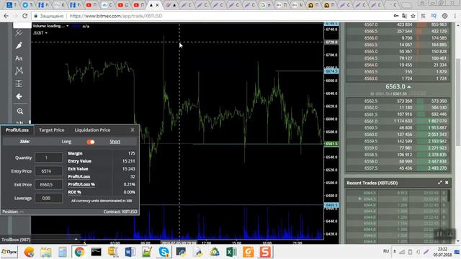The width and height of the screenshot is (461, 259).
Task: Go back with browser back arrow
Action: 6,16
